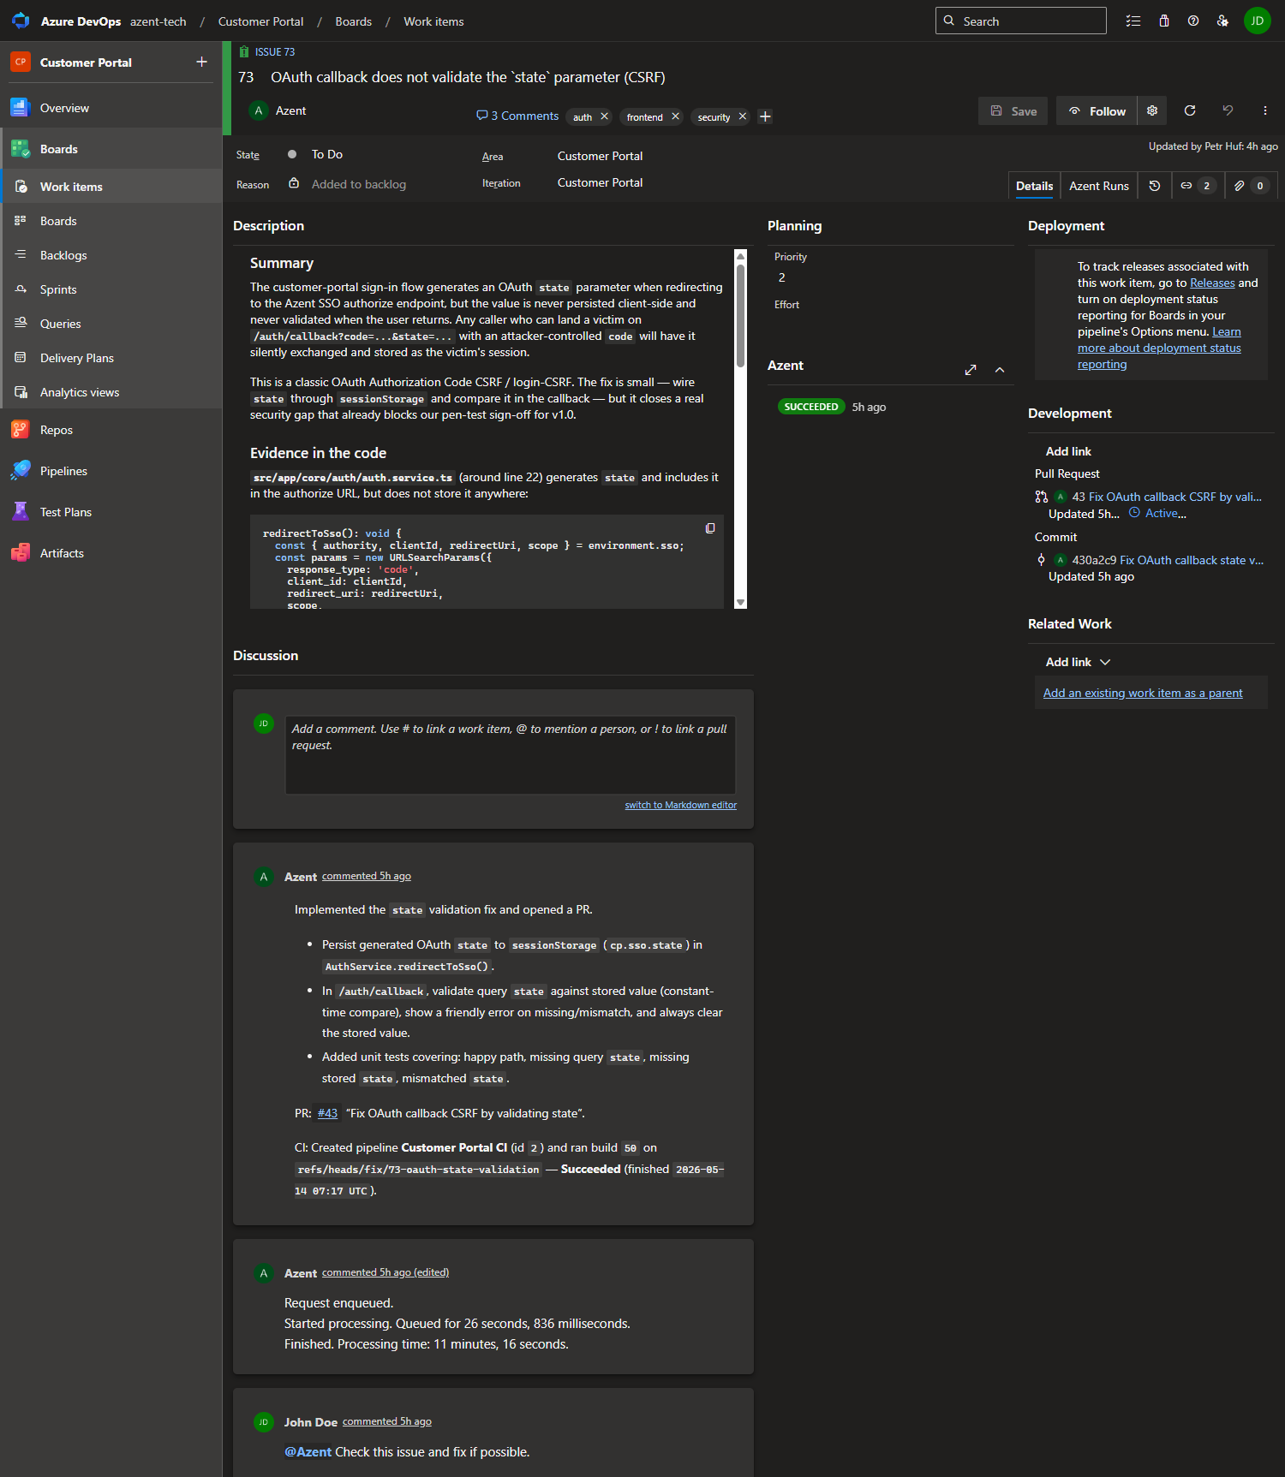
Task: Open the work items list icon in header
Action: tap(1133, 21)
